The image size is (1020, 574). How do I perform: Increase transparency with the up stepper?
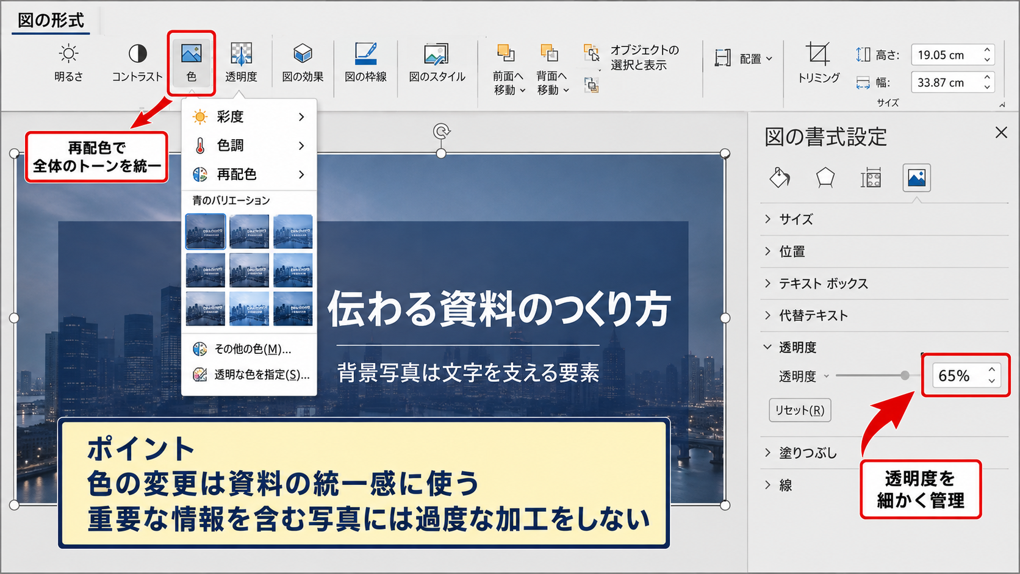[x=992, y=370]
